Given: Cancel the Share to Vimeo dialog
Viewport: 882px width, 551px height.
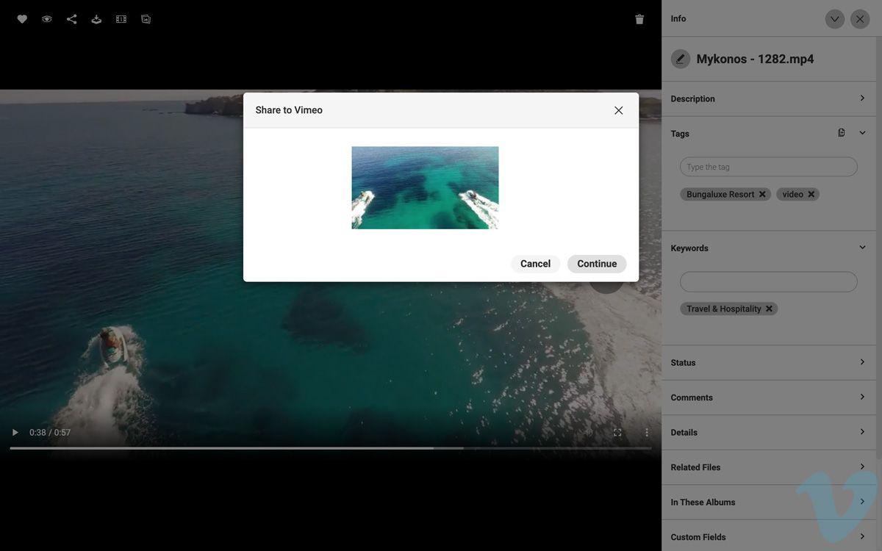Looking at the screenshot, I should [535, 262].
